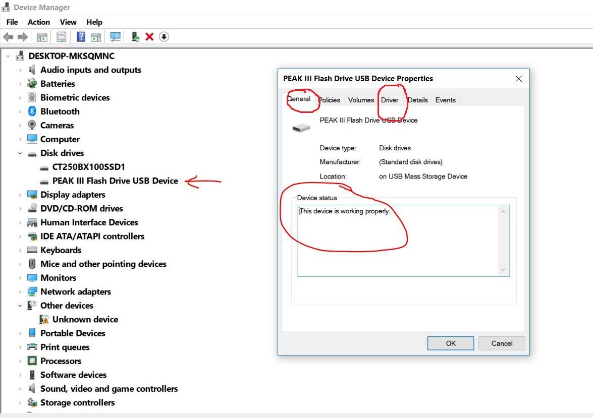Switch to the Driver tab
Screen dimensions: 593x418
click(390, 100)
